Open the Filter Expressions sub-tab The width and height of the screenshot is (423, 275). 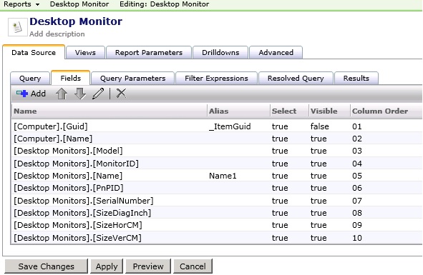216,79
